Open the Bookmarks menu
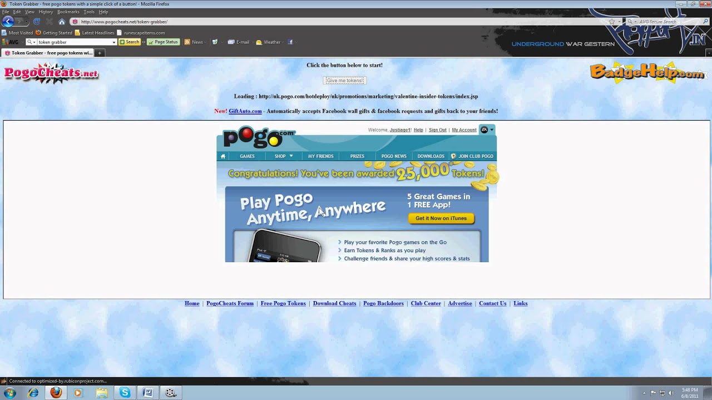 coord(68,12)
